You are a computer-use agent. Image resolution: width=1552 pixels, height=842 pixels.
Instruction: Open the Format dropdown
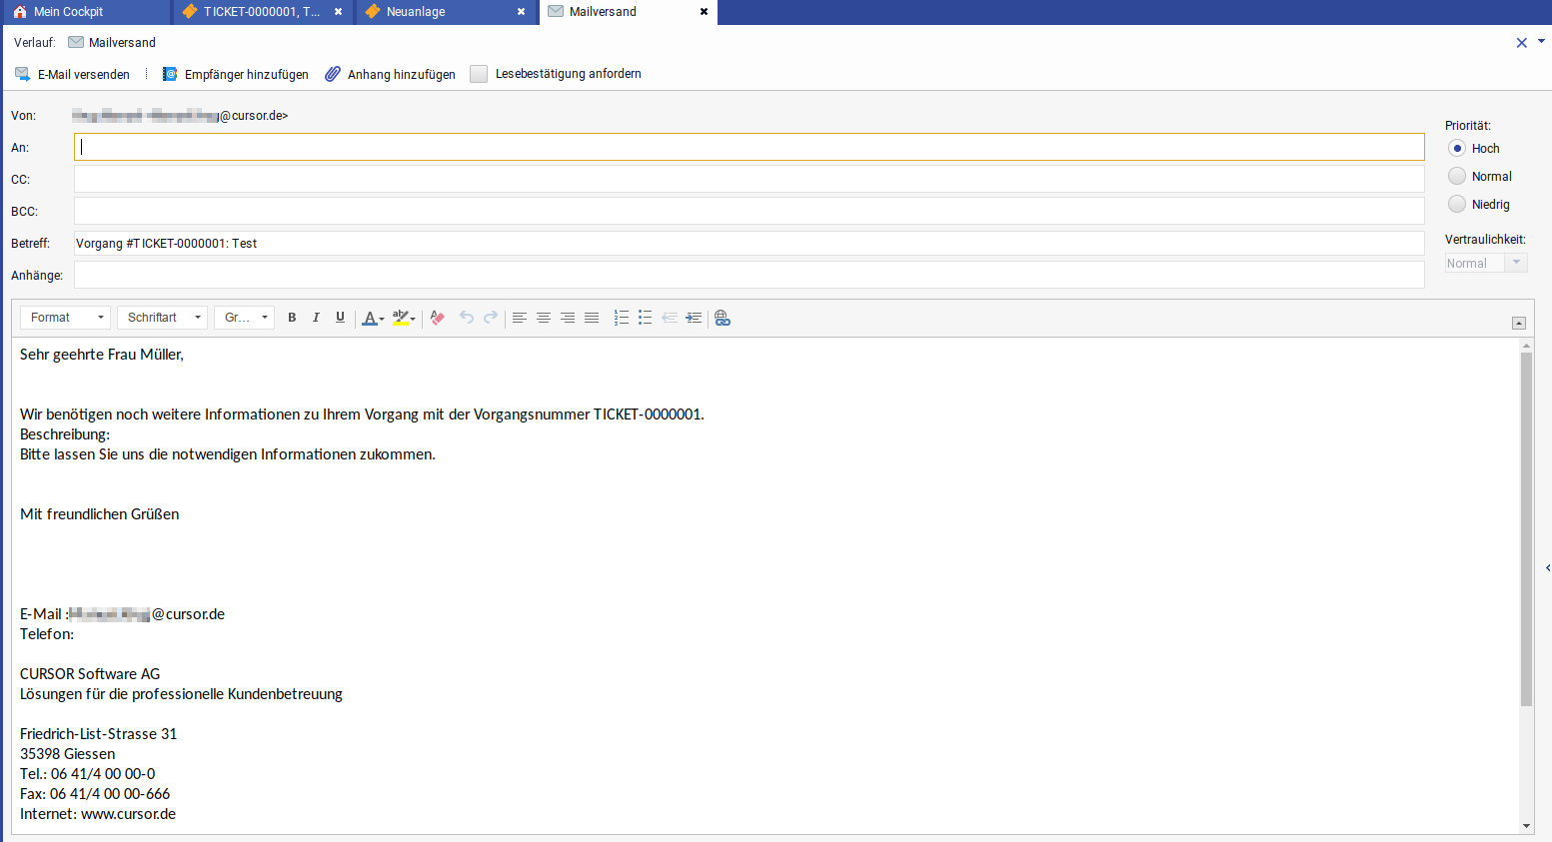[65, 318]
